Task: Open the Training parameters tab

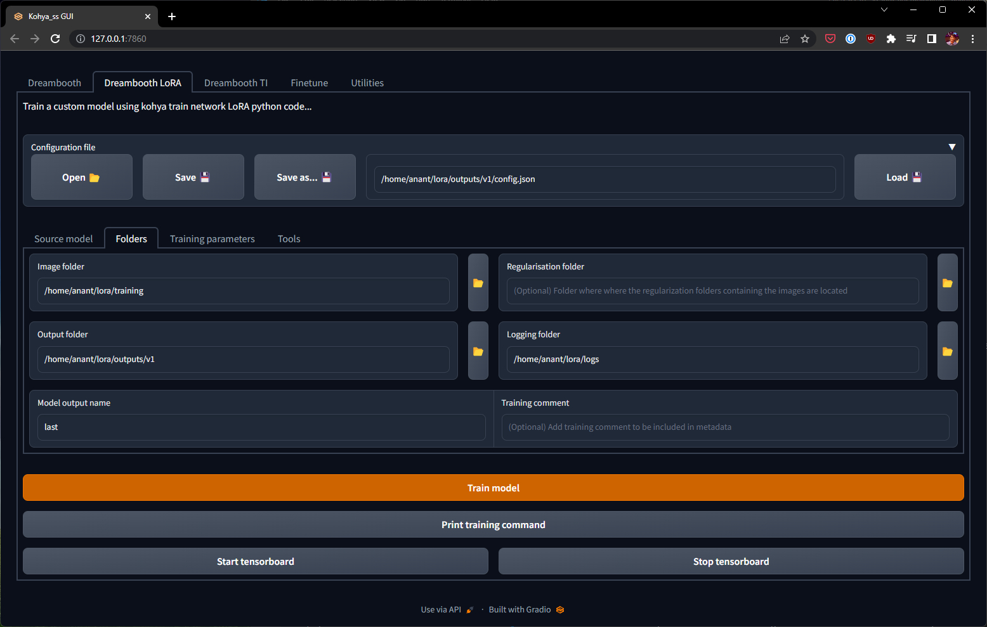Action: pyautogui.click(x=212, y=239)
